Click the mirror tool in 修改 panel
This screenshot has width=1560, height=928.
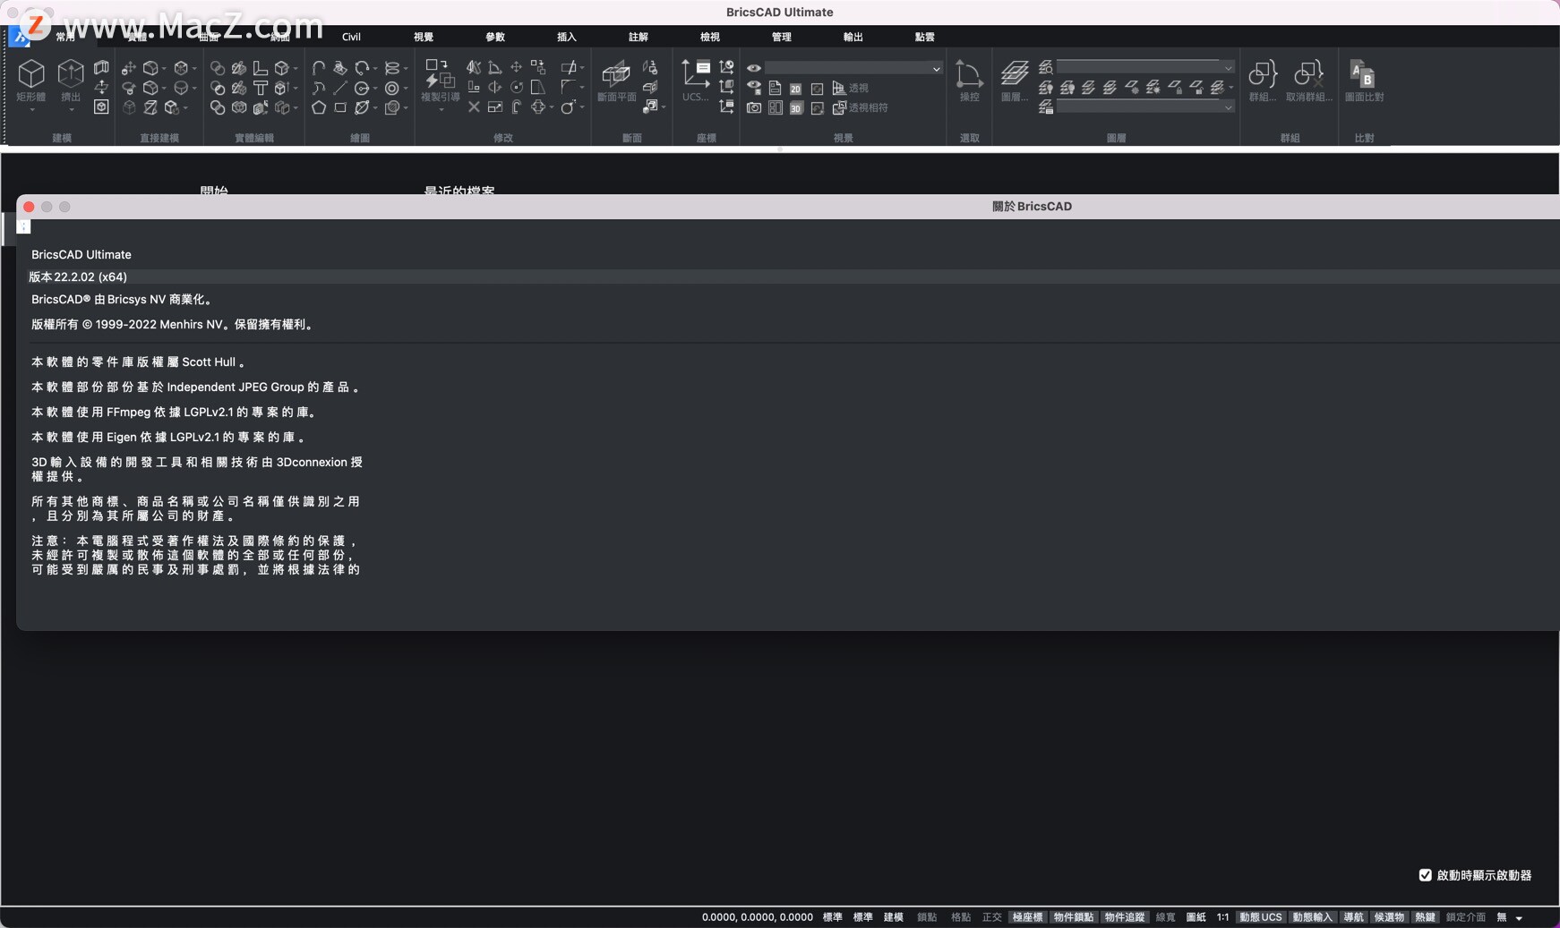(474, 67)
